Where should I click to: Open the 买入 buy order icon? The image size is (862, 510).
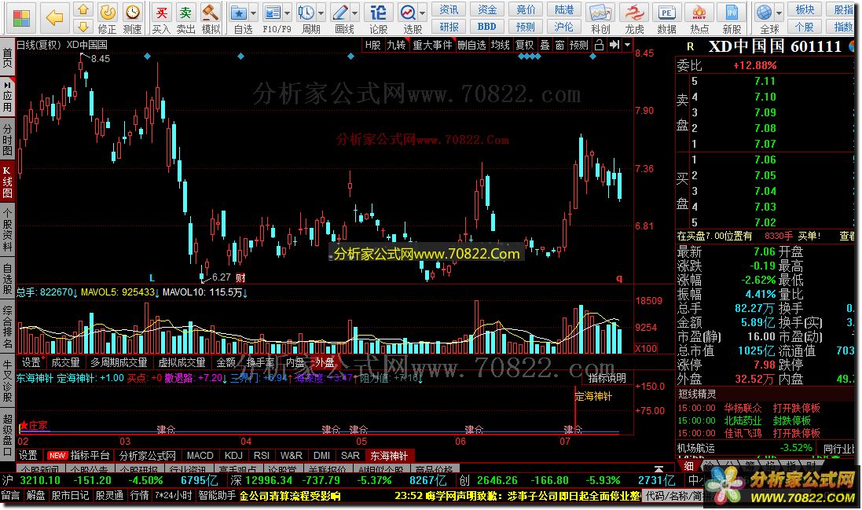click(x=160, y=19)
